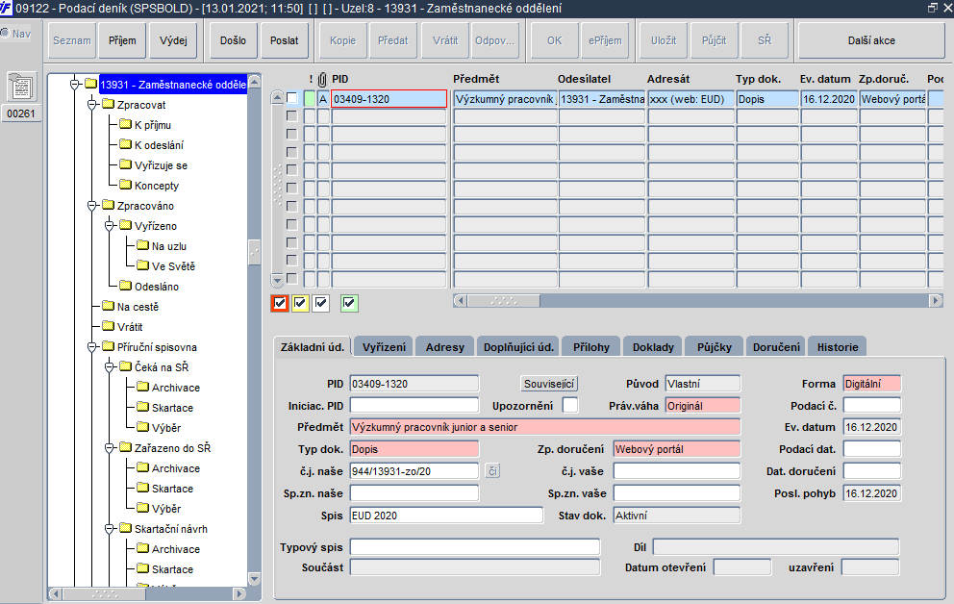Toggle the red filter checkbox
The image size is (954, 604).
(x=280, y=303)
